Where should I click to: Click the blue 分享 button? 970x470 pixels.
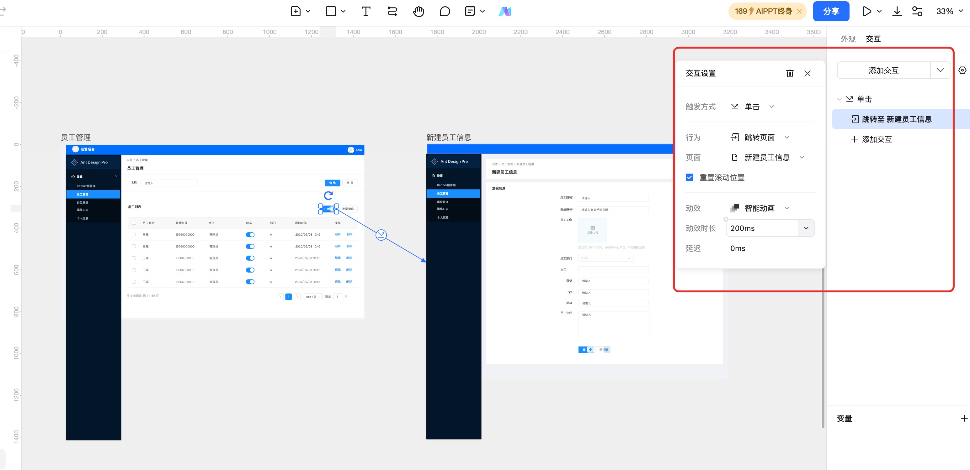pyautogui.click(x=831, y=11)
